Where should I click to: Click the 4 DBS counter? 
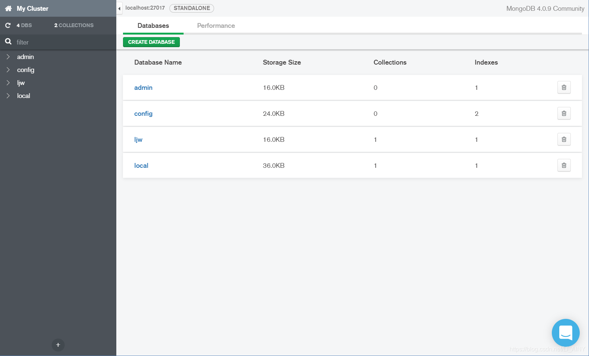(x=24, y=25)
